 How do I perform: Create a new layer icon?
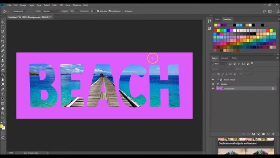pos(268,134)
